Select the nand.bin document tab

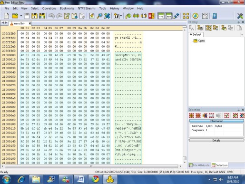coord(20,23)
